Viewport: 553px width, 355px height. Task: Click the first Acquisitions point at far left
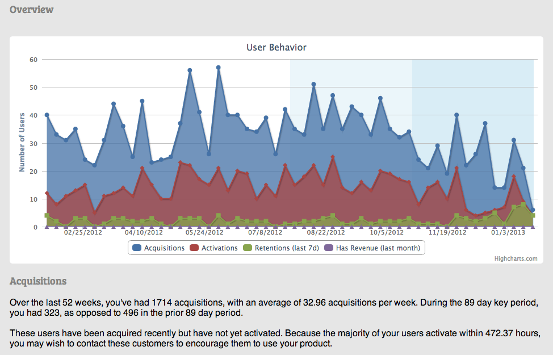coord(47,115)
